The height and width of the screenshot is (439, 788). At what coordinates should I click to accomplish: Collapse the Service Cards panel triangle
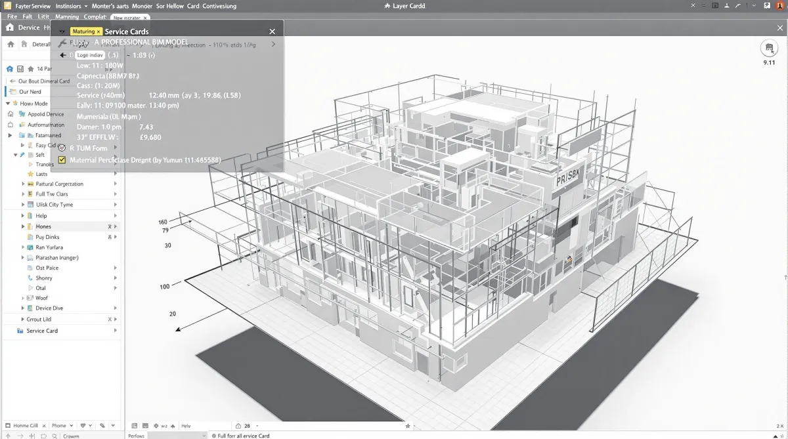coord(62,31)
